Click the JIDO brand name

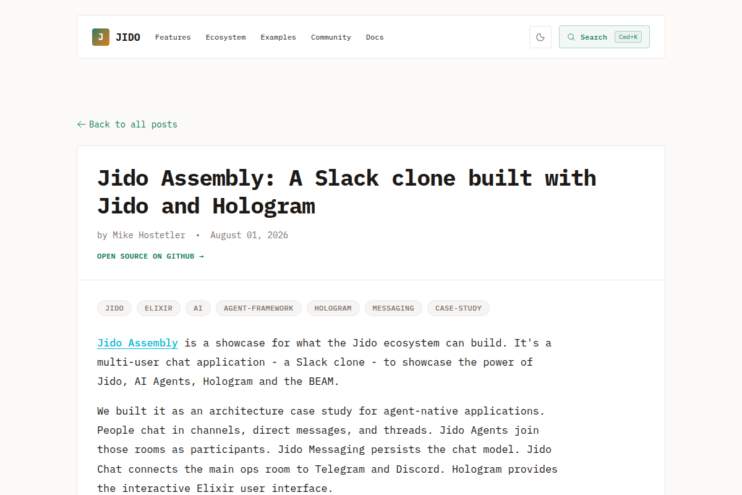[128, 37]
